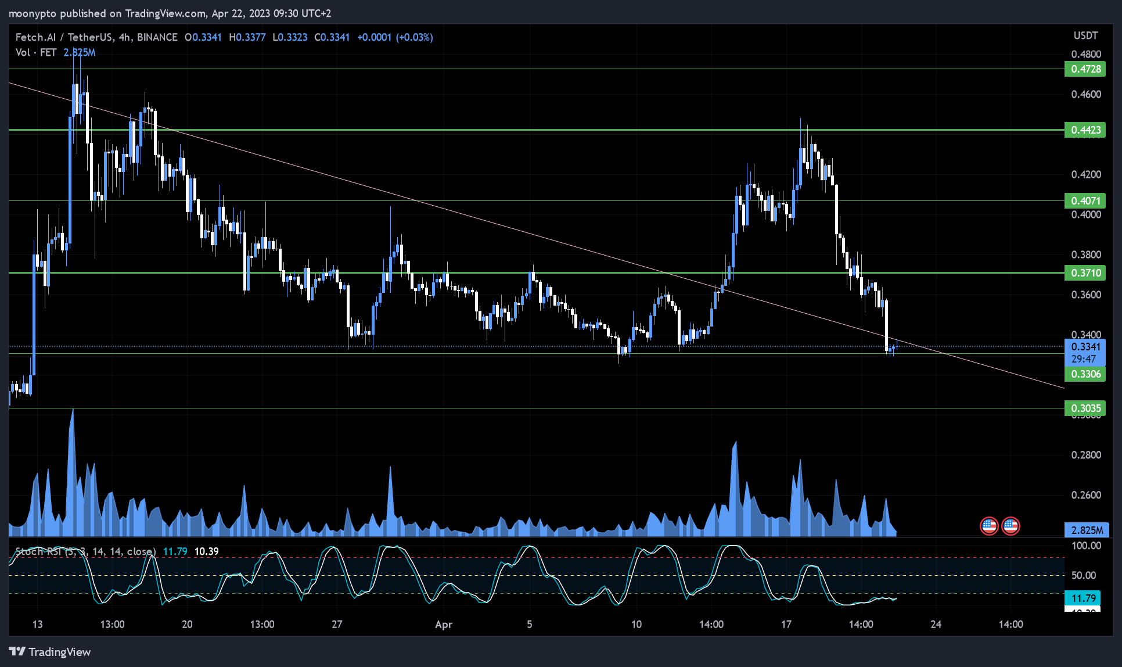Click the 27 date label on time axis

337,625
